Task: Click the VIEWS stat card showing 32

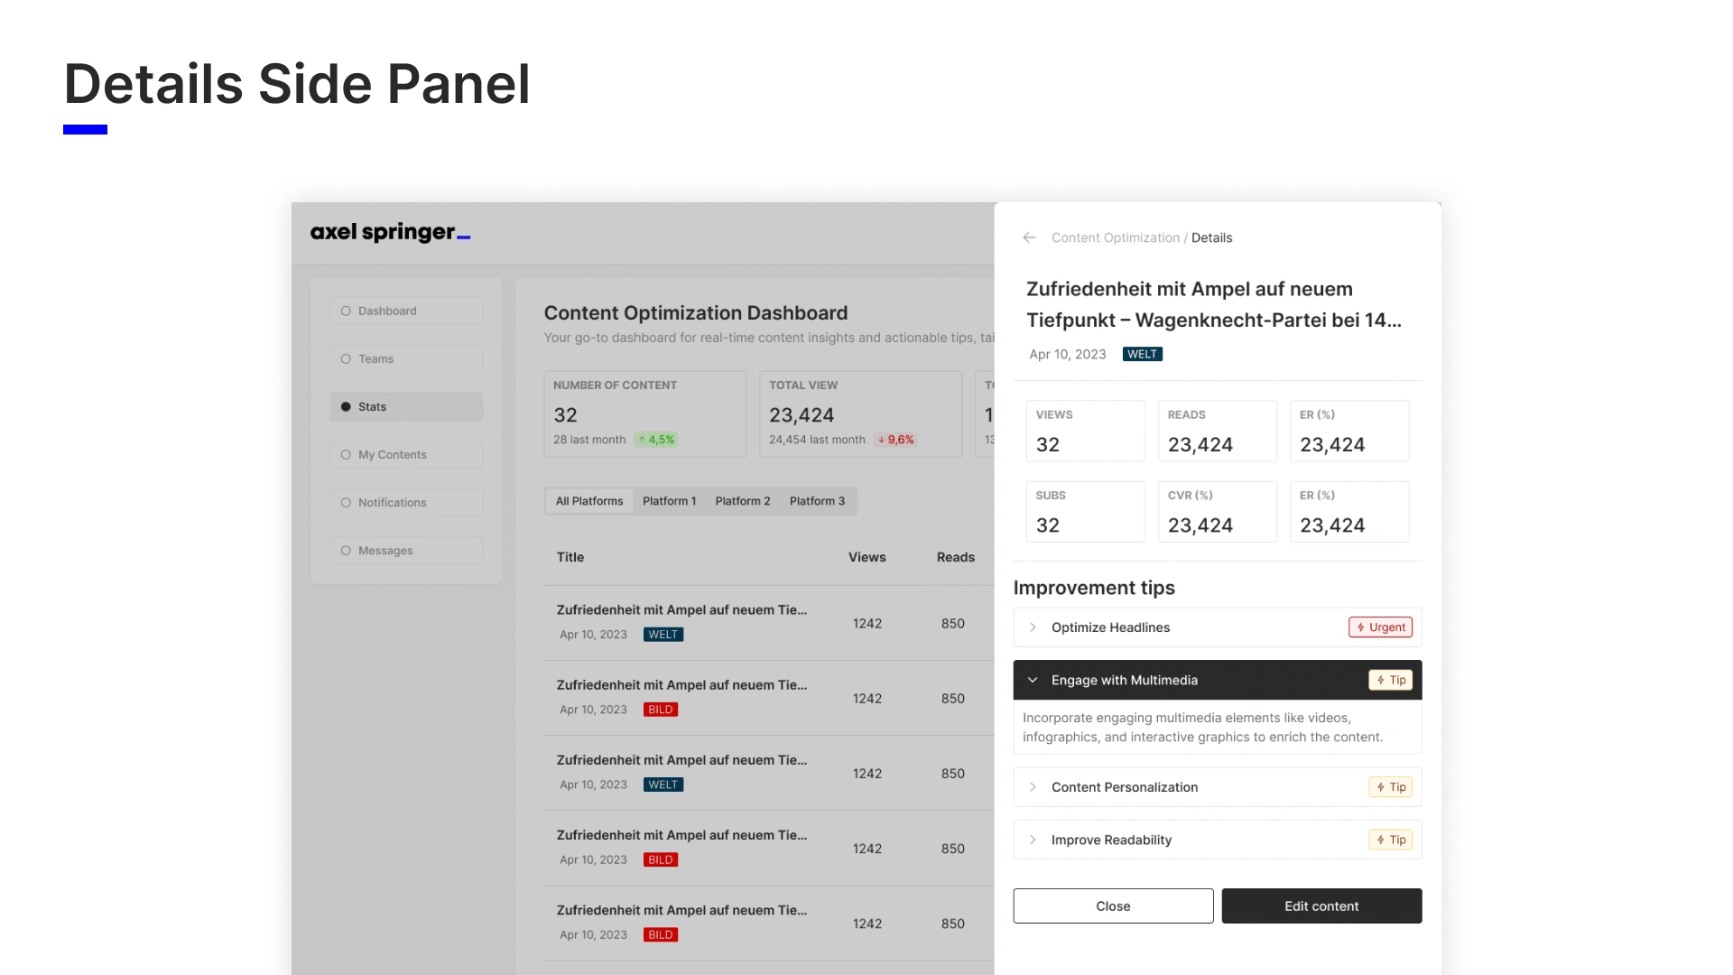Action: pyautogui.click(x=1085, y=431)
